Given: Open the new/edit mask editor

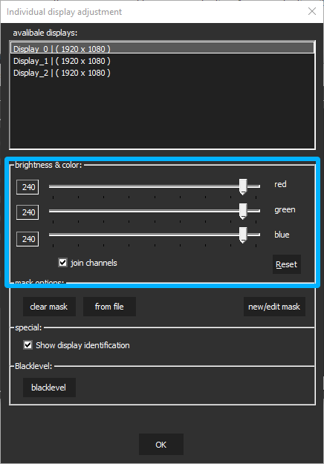Looking at the screenshot, I should point(274,307).
